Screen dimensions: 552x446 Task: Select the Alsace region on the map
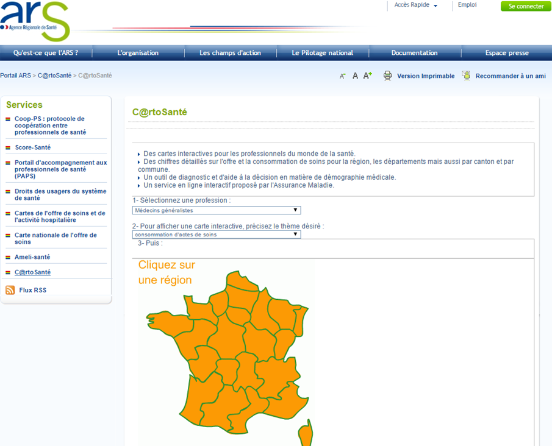(x=299, y=322)
